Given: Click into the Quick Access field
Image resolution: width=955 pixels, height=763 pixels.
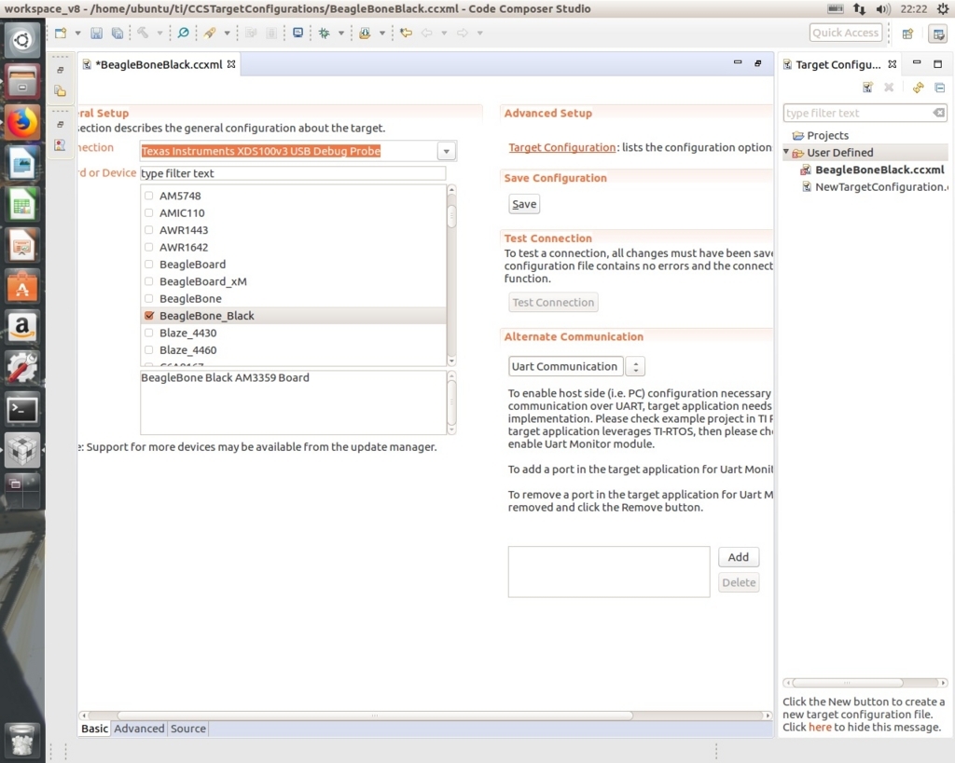Looking at the screenshot, I should 846,33.
